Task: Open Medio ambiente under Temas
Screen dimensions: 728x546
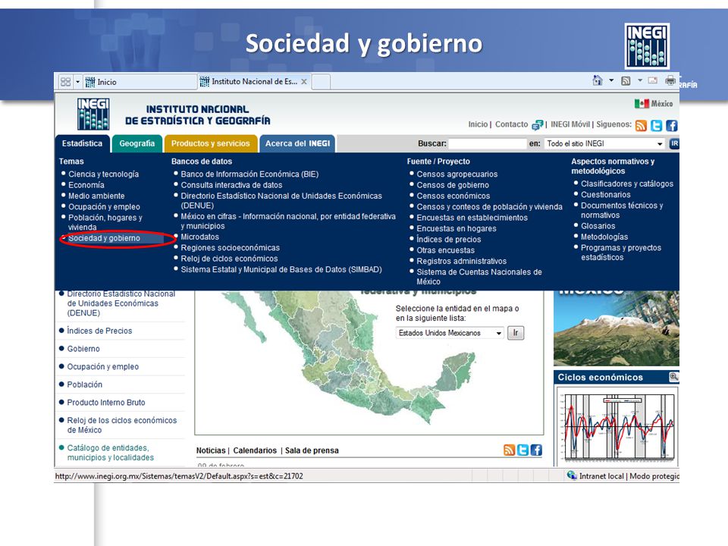Action: click(96, 196)
